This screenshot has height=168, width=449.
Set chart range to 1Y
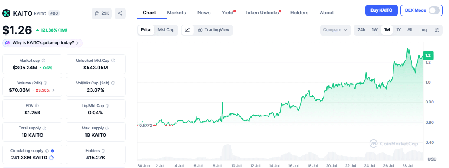[398, 30]
